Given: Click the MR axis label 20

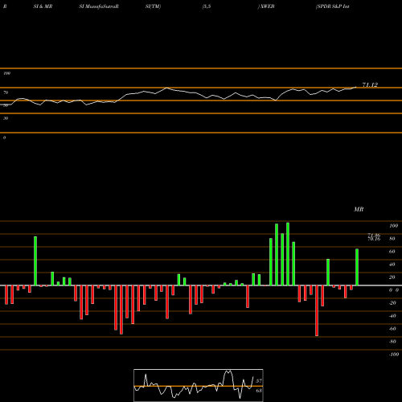Looking at the screenshot, I should coord(392,277).
